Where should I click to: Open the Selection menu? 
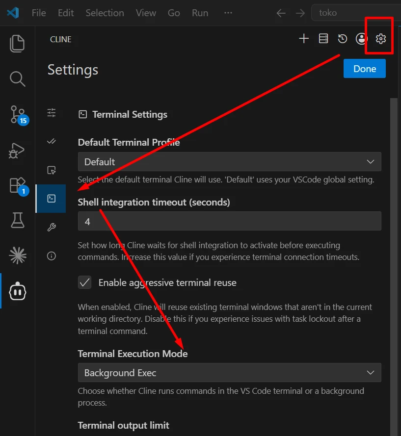click(105, 13)
